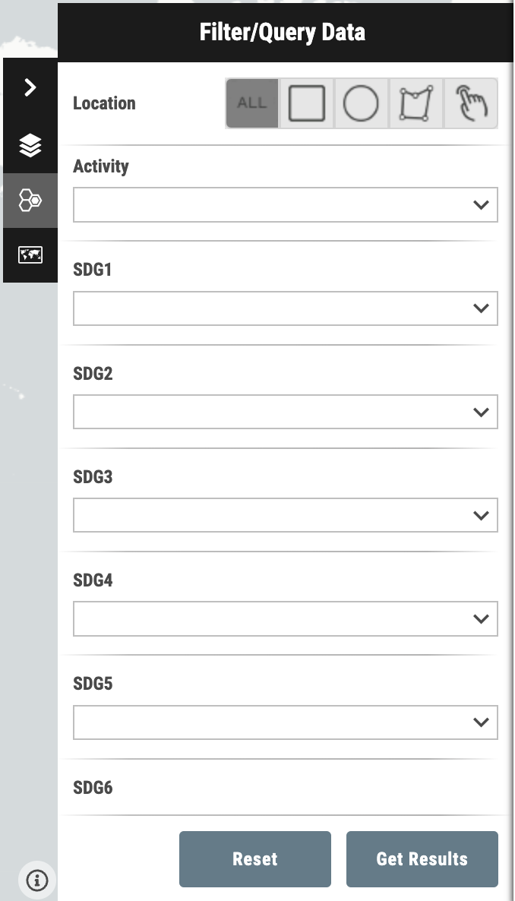Click the SDG6 filter label
Image resolution: width=515 pixels, height=901 pixels.
93,788
